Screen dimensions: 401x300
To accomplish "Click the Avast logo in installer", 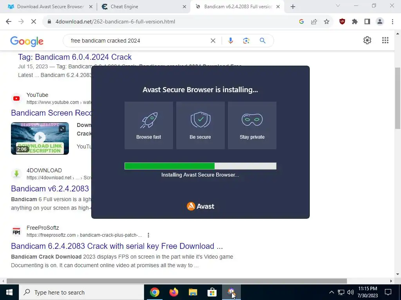I will tap(200, 206).
